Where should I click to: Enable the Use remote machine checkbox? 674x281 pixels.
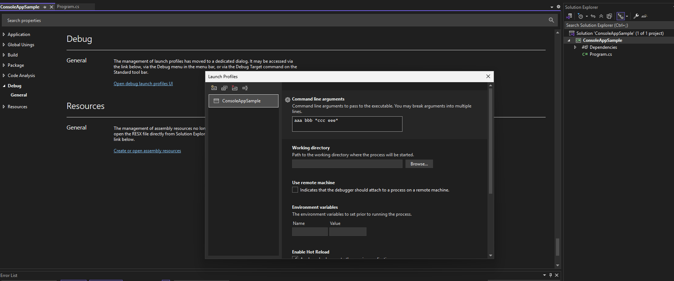pos(295,190)
